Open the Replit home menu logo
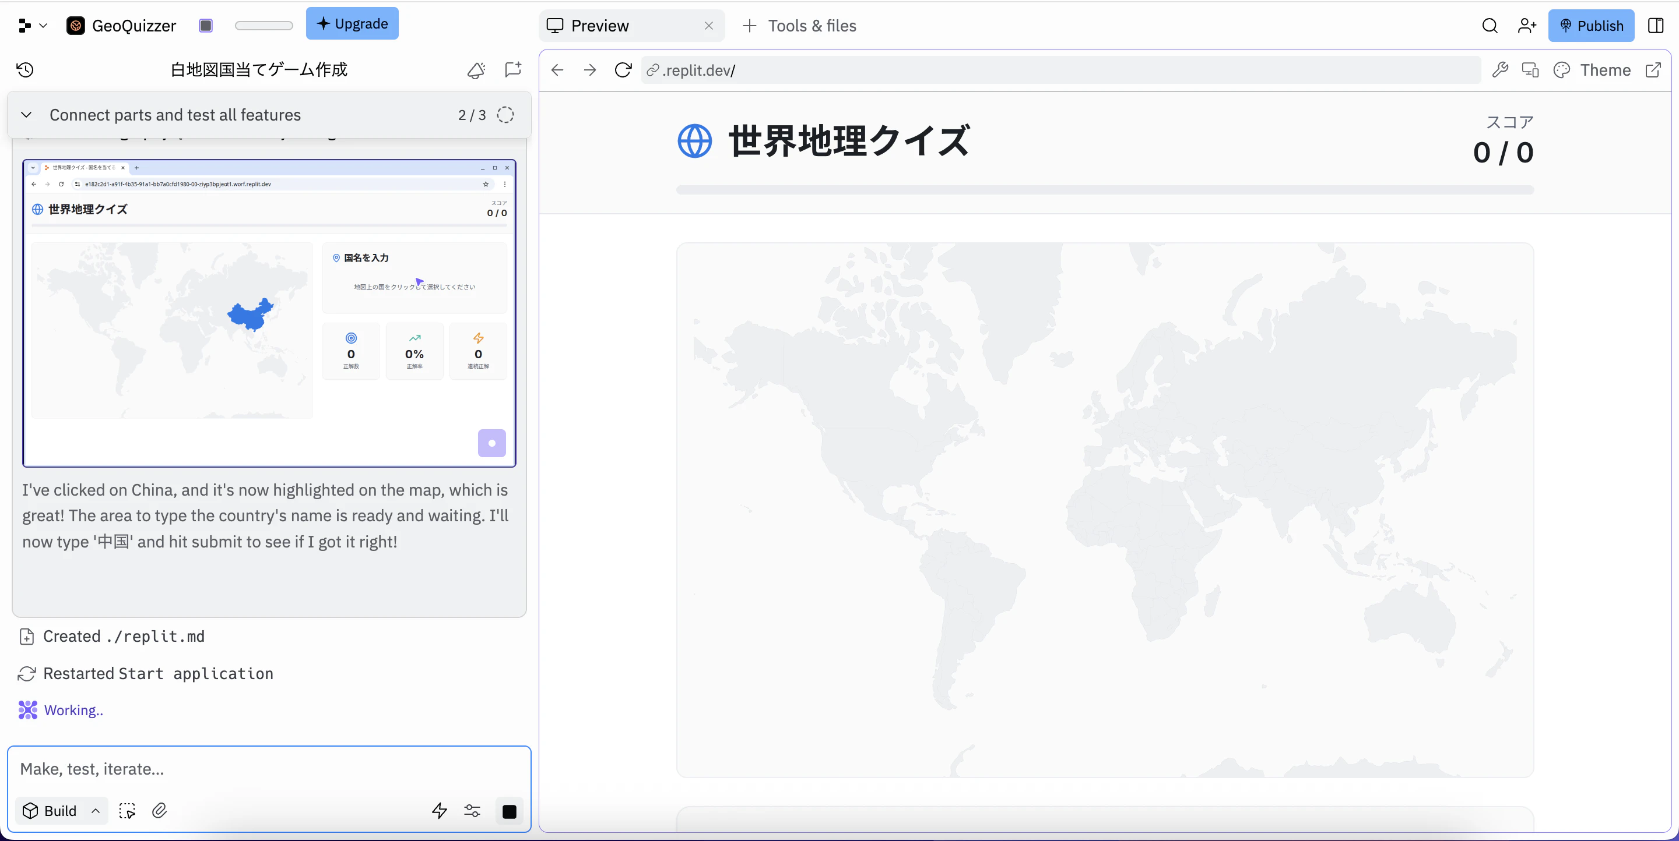This screenshot has height=841, width=1679. click(24, 26)
